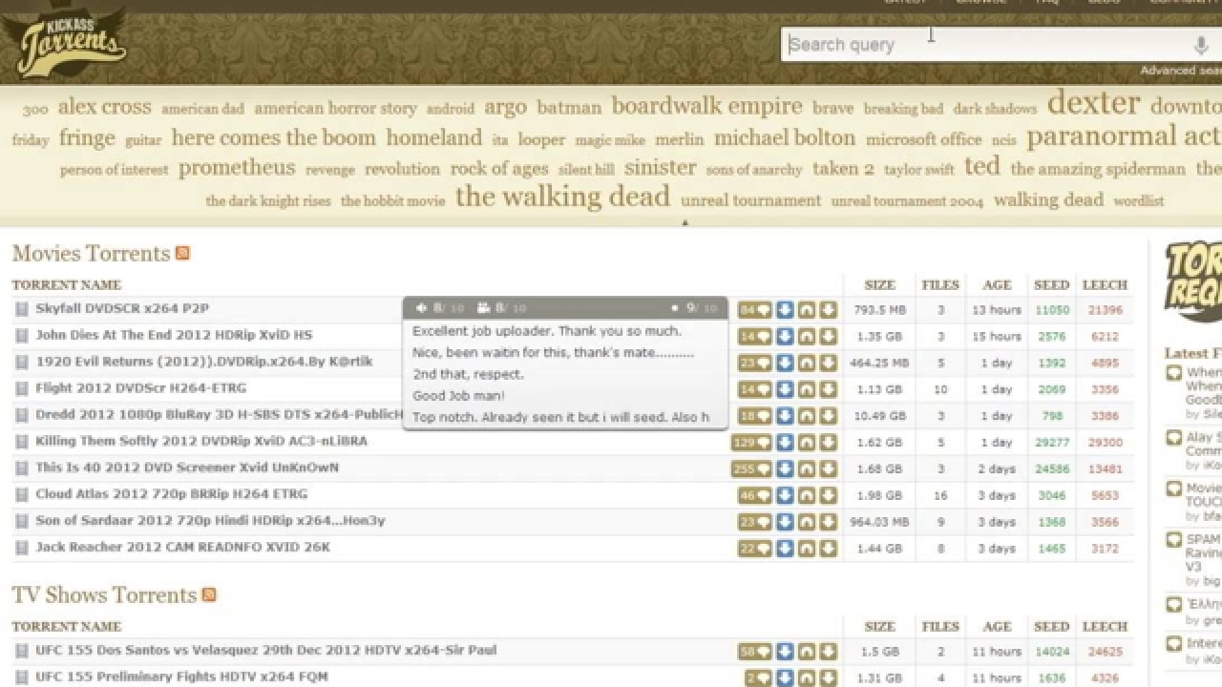
Task: Sort Movies table by FILES column
Action: pyautogui.click(x=940, y=284)
